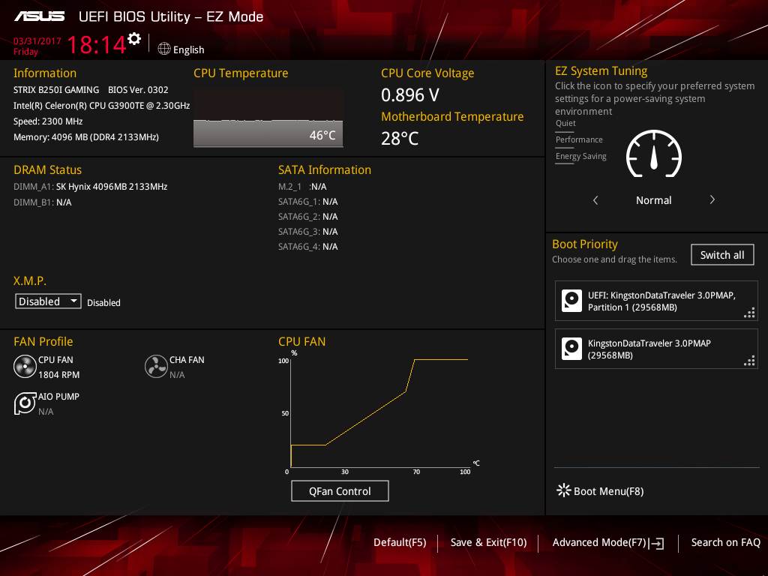The height and width of the screenshot is (576, 768).
Task: Click DIMM_A1 SK Hynix 4096MB entry
Action: click(x=91, y=187)
